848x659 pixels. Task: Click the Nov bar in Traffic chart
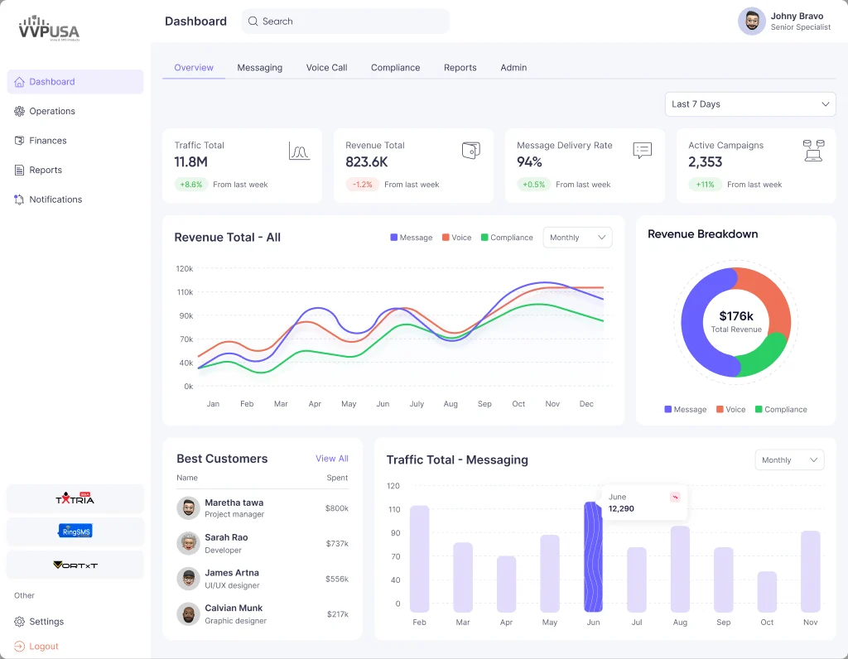811,571
